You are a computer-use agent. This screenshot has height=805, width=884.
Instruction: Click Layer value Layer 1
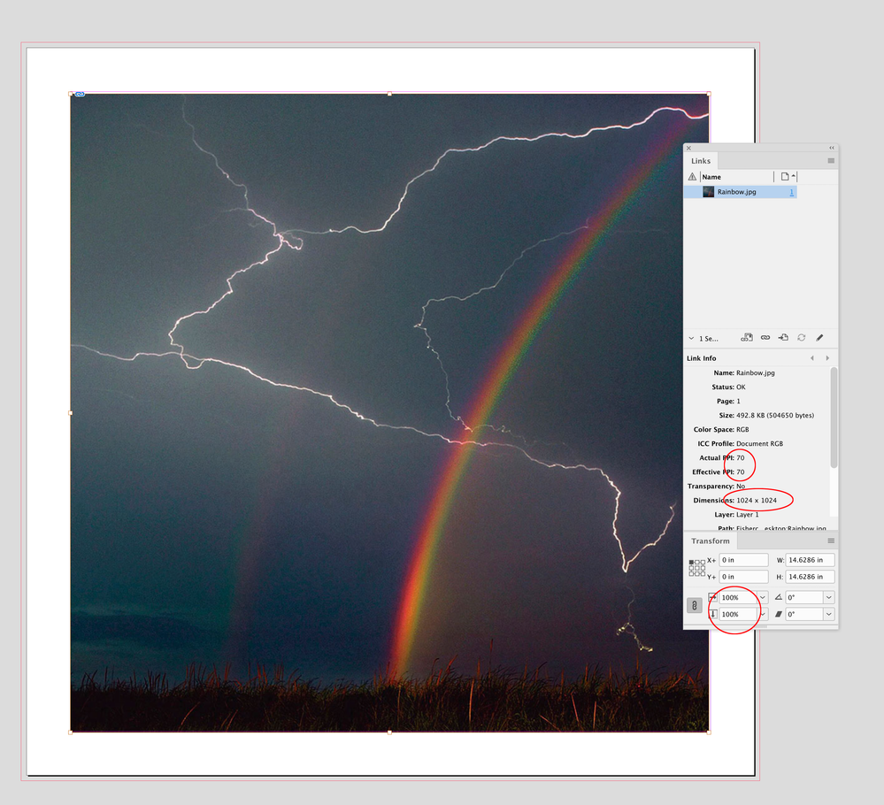point(748,514)
